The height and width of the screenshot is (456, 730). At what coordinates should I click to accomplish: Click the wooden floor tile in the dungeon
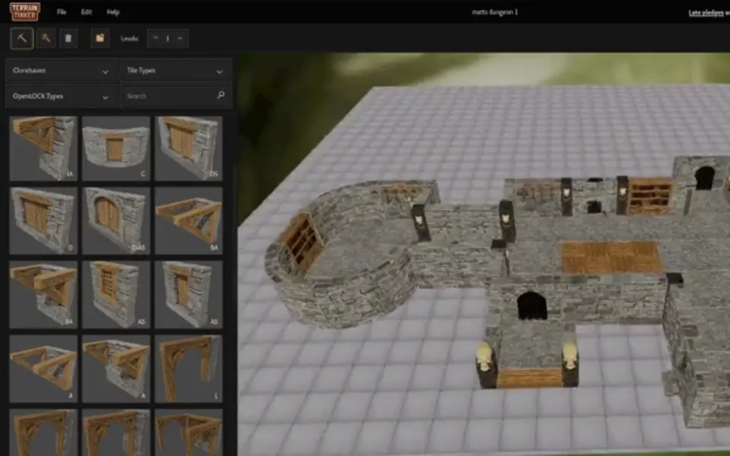(611, 256)
